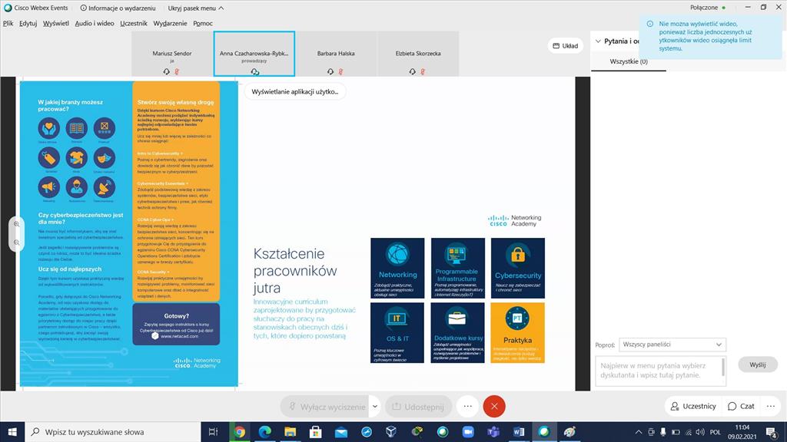787x442 pixels.
Task: Click the Udostępnij share button
Action: click(x=419, y=407)
